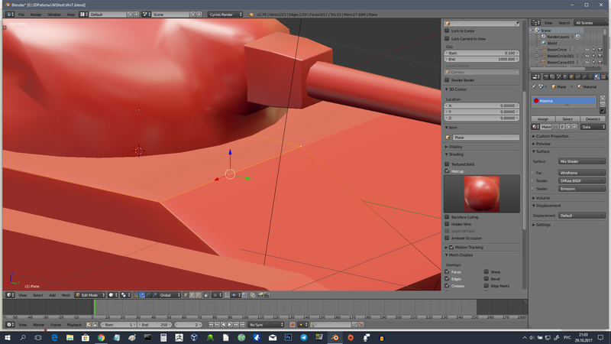Uncheck the Faces overlay checkbox
Screen dimensions: 611x344
[x=447, y=272]
